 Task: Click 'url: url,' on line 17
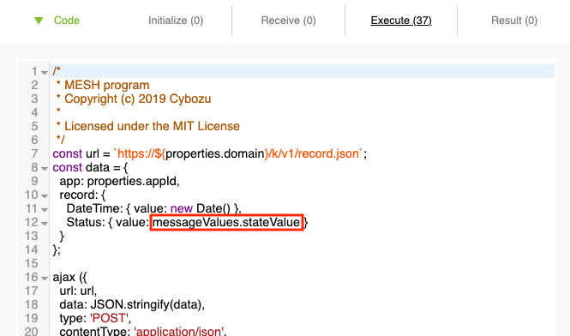pyautogui.click(x=79, y=291)
